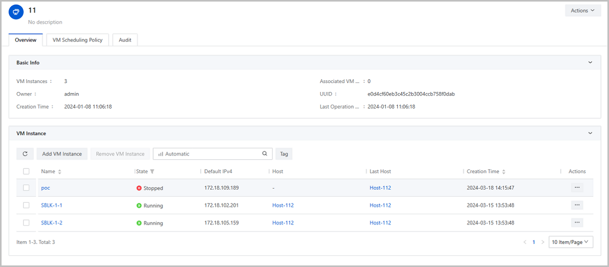The width and height of the screenshot is (609, 267).
Task: Sort by Name column arrows
Action: (60, 172)
